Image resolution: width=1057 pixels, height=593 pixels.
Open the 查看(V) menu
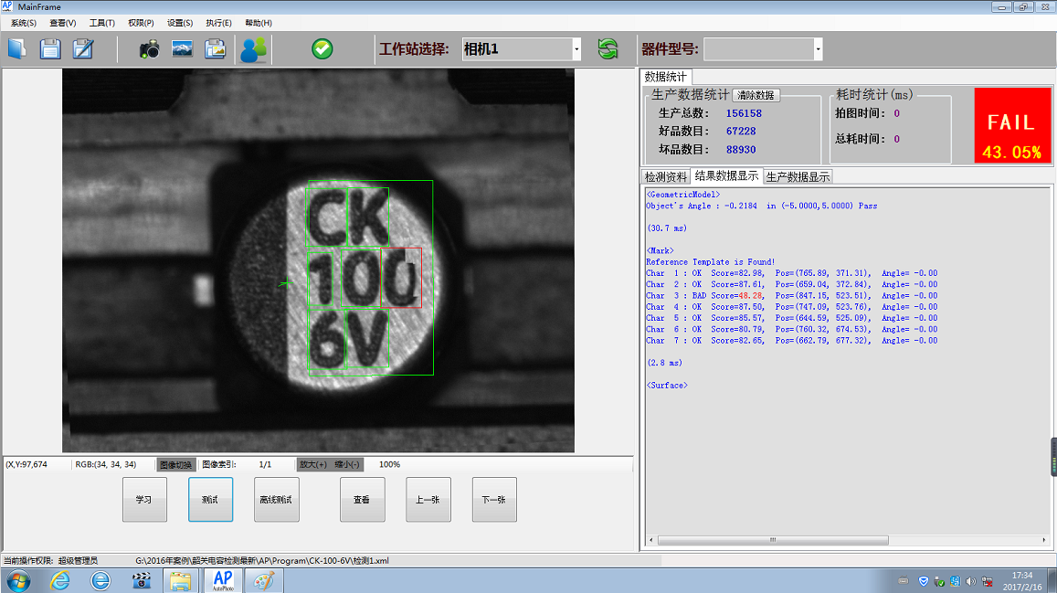point(63,23)
